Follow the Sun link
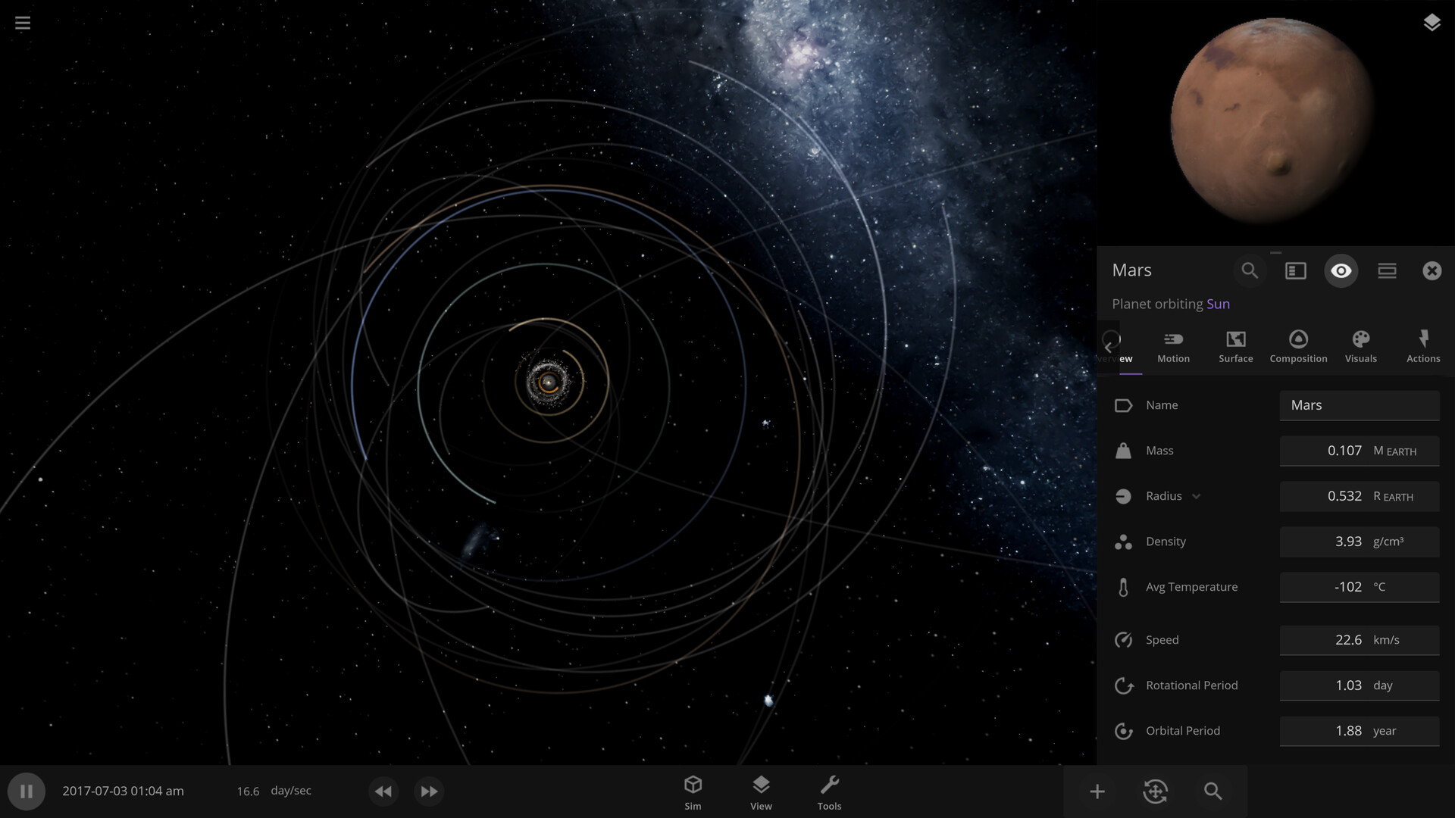1455x818 pixels. pyautogui.click(x=1218, y=304)
